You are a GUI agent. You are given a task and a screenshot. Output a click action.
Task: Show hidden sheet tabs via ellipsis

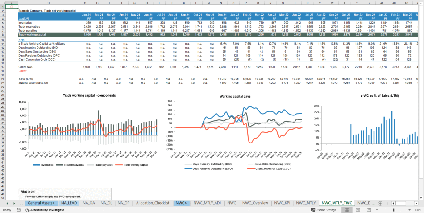pos(21,203)
